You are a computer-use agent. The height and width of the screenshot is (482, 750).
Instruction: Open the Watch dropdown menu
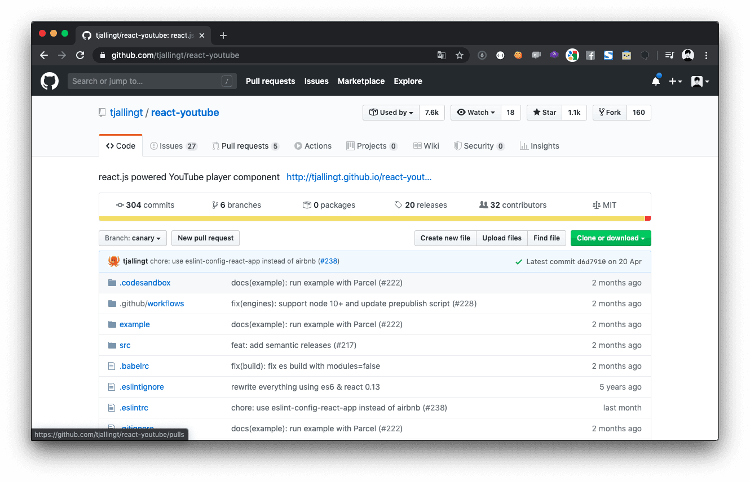click(475, 113)
